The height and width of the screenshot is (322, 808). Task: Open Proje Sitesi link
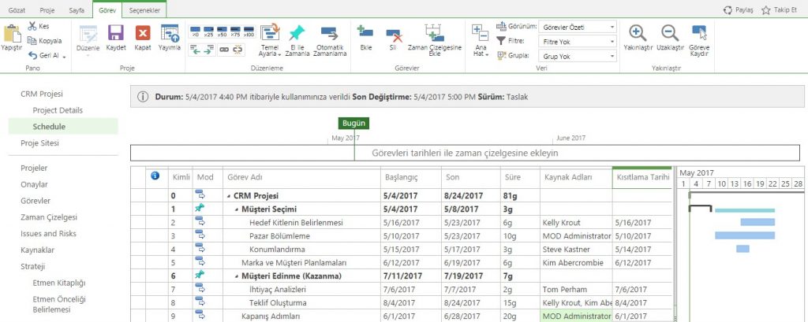pyautogui.click(x=39, y=143)
